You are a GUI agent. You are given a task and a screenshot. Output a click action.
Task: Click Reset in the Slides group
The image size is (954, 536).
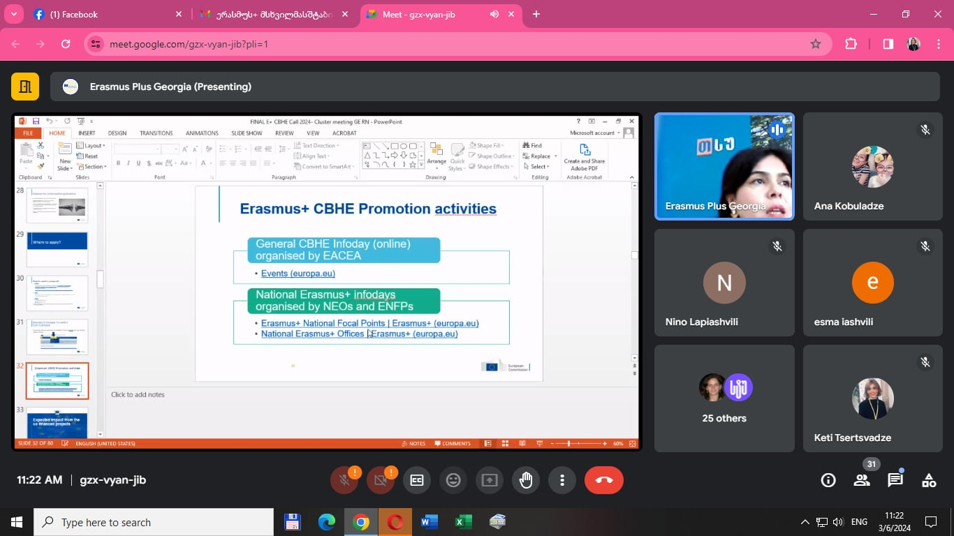(x=88, y=156)
